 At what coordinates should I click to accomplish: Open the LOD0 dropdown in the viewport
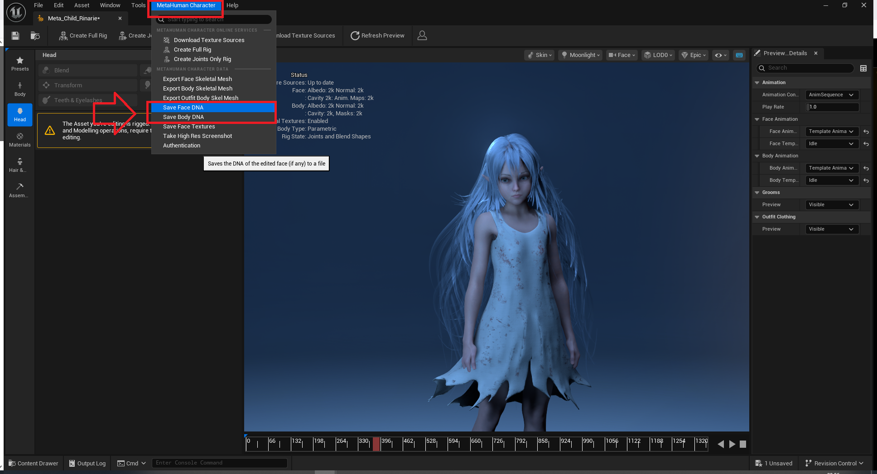point(658,55)
